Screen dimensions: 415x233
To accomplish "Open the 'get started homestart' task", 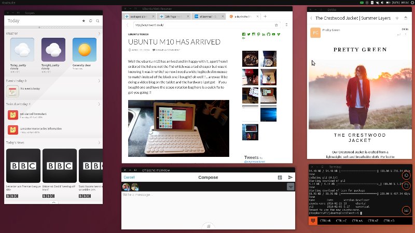I will click(x=33, y=115).
